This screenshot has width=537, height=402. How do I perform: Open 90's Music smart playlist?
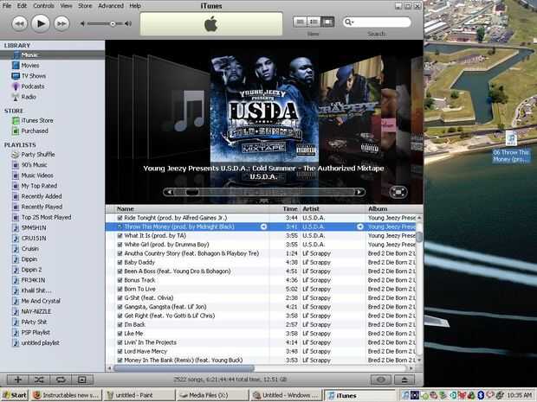pyautogui.click(x=34, y=165)
